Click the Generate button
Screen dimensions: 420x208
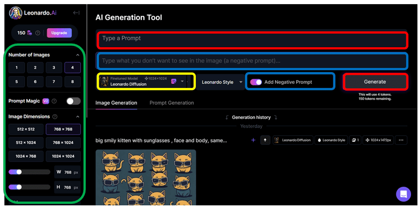(x=375, y=82)
